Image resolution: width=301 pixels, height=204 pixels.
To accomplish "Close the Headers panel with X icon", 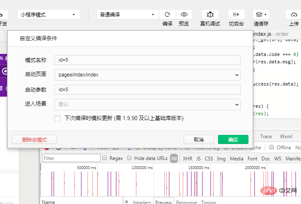I will pos(126,202).
